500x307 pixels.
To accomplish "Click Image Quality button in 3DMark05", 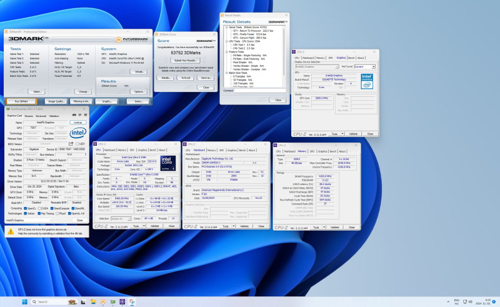I will click(x=56, y=101).
